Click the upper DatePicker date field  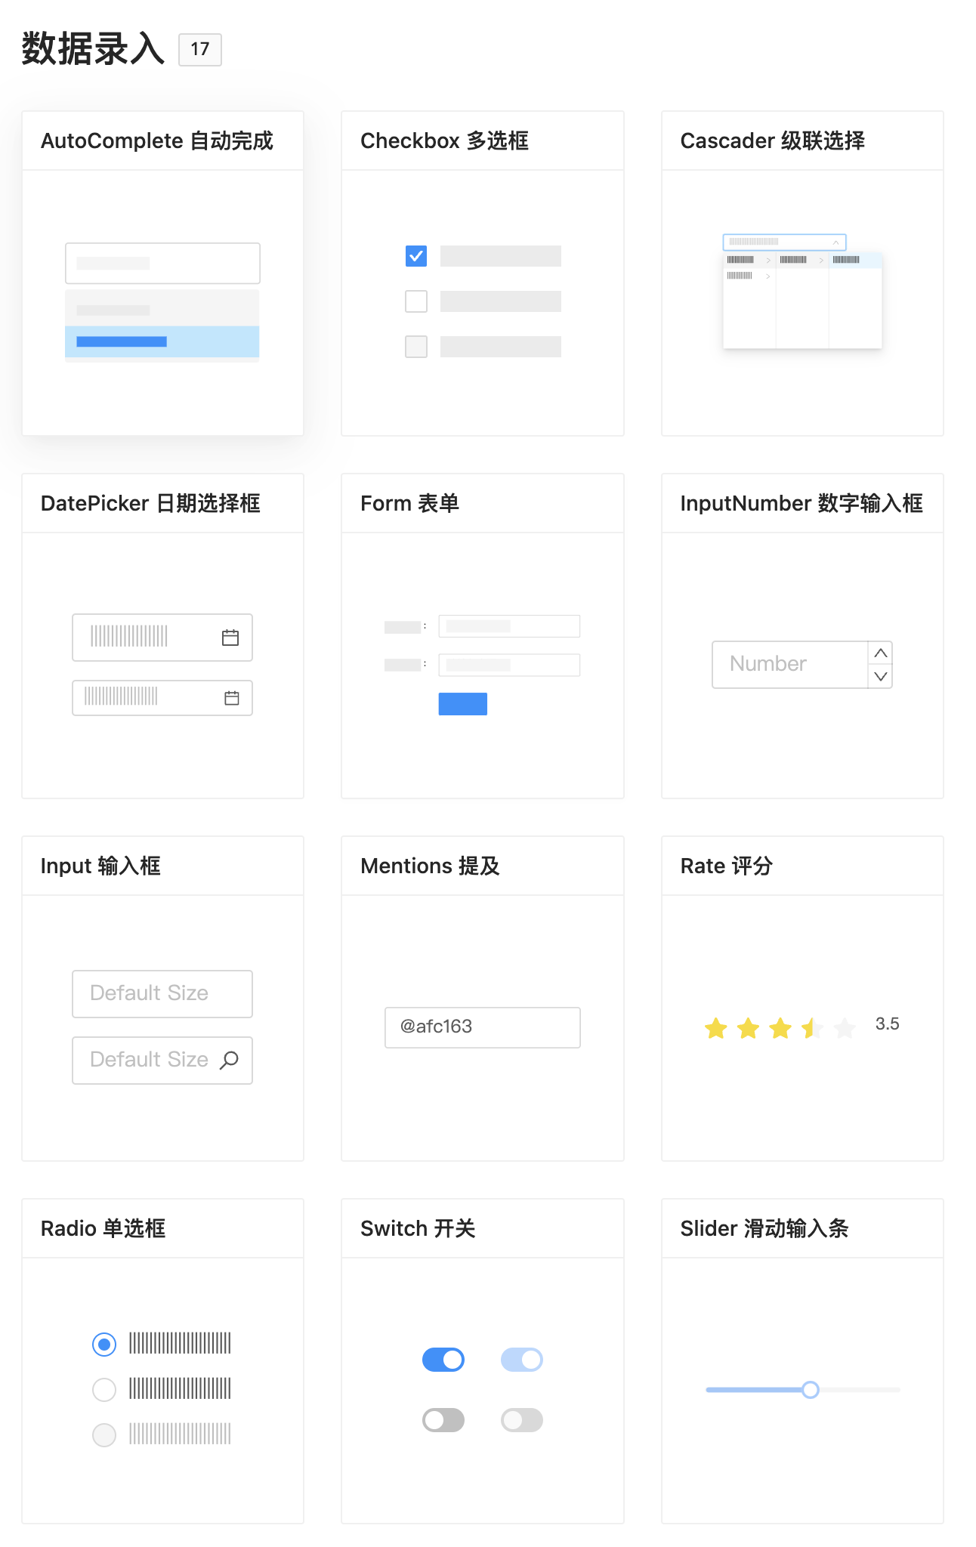click(162, 638)
